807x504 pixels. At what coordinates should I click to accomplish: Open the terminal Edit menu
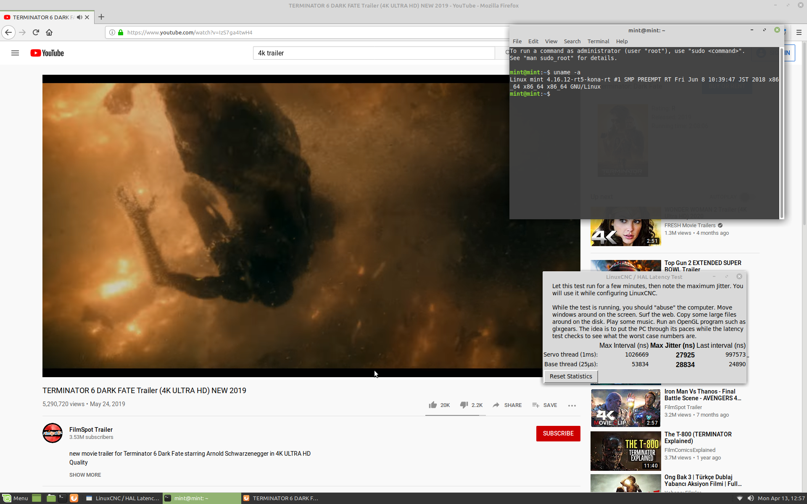click(x=533, y=41)
